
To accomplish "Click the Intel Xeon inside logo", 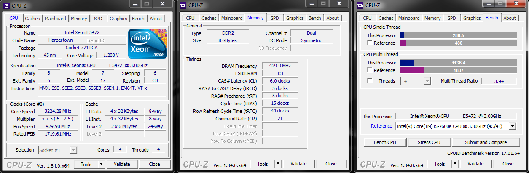I will (148, 44).
